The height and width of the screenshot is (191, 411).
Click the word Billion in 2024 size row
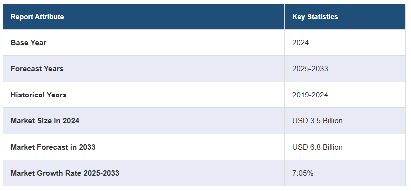[x=332, y=121]
